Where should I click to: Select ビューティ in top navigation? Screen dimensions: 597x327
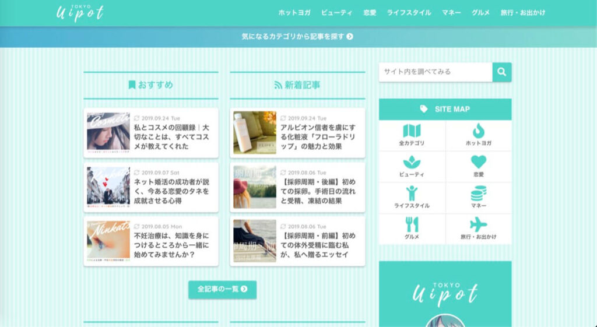point(336,13)
